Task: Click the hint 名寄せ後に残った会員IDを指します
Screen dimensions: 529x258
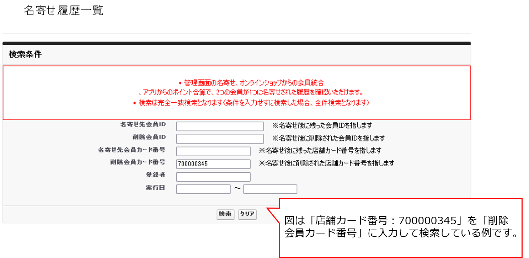Action: [322, 126]
